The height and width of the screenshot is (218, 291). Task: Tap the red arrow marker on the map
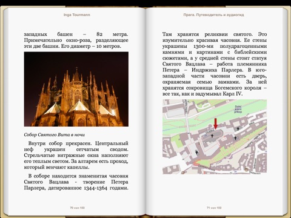[216, 124]
